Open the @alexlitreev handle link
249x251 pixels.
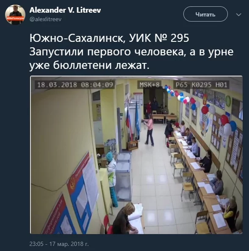[x=45, y=19]
